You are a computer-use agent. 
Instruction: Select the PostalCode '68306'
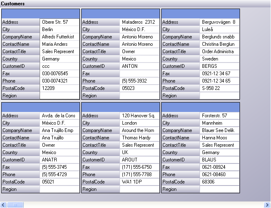(x=220, y=182)
